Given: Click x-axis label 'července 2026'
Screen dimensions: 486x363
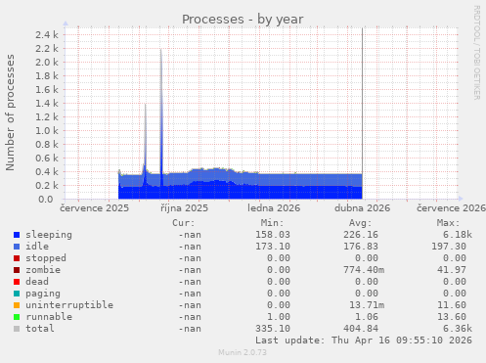Looking at the screenshot, I should 451,208.
